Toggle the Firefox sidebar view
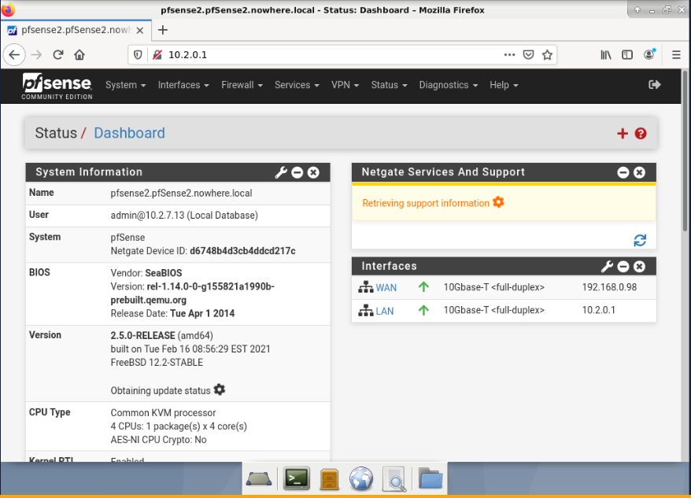The image size is (691, 498). pos(627,54)
